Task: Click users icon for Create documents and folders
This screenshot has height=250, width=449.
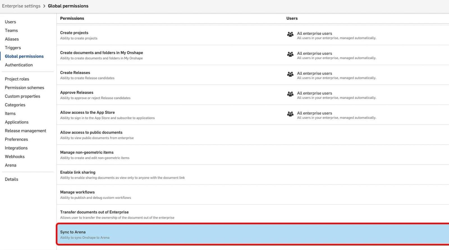Action: coord(290,54)
